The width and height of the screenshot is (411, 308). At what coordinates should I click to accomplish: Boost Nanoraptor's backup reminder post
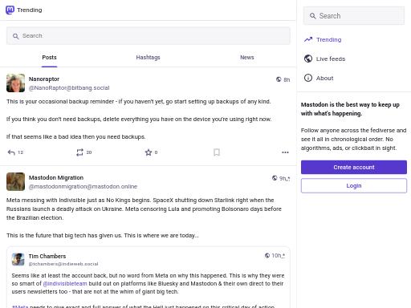pos(79,152)
